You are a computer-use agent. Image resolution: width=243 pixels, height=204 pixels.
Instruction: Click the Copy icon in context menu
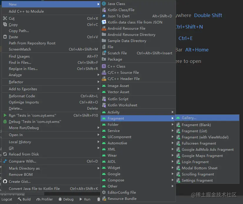(x=5, y=24)
